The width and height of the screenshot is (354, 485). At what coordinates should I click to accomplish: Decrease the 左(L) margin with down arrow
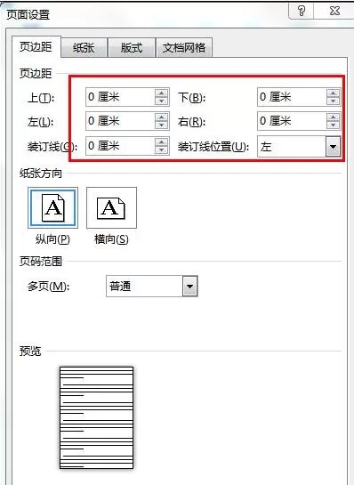(161, 125)
